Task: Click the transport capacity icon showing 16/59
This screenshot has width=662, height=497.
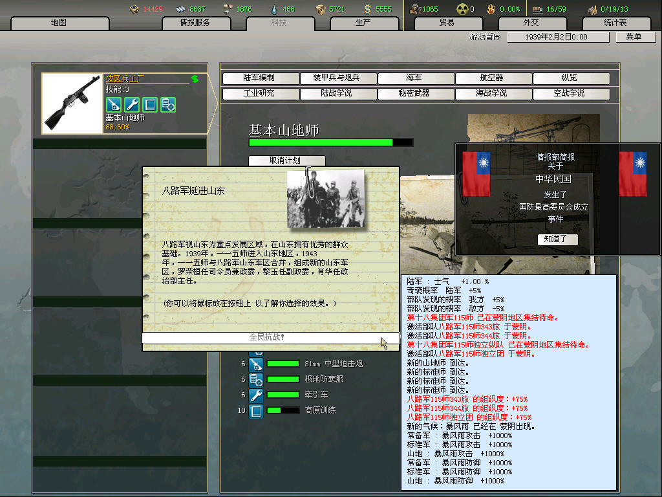Action: [537, 9]
